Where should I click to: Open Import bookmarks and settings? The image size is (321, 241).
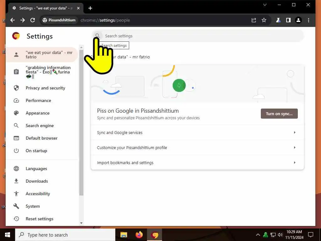(x=197, y=163)
